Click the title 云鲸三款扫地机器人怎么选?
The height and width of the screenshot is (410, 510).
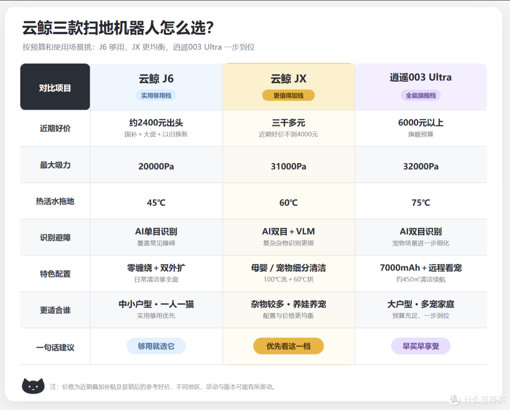coord(118,28)
